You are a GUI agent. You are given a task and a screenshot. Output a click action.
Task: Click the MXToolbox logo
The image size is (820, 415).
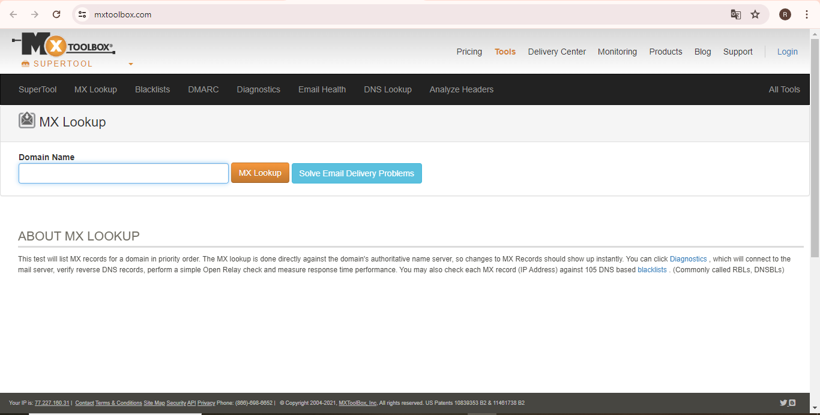(63, 45)
